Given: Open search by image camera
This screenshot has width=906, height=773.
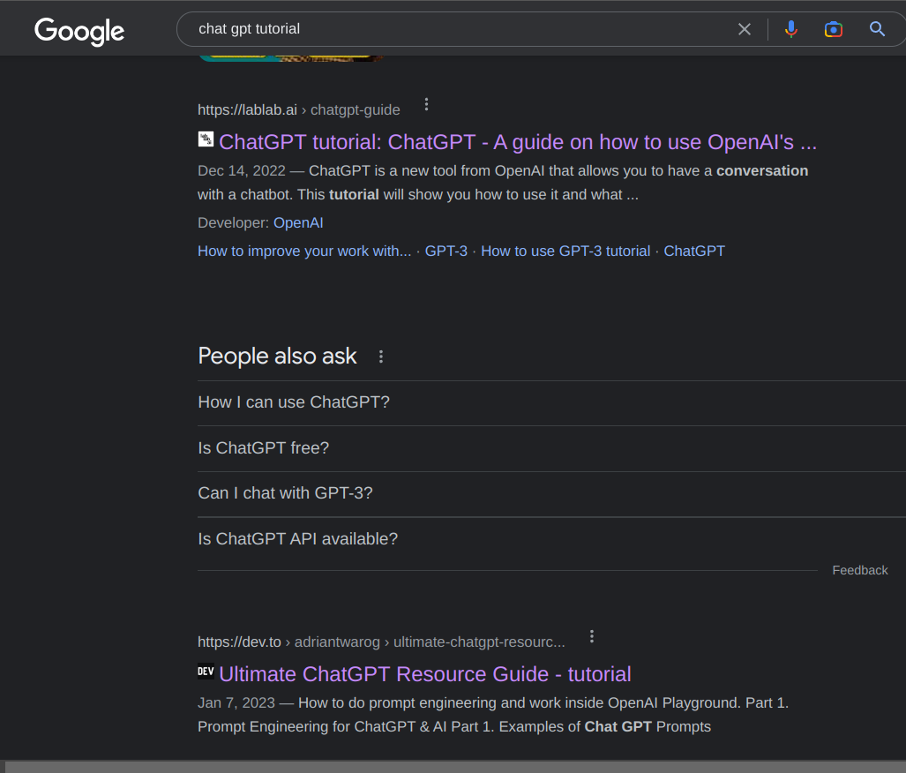Looking at the screenshot, I should pyautogui.click(x=834, y=29).
